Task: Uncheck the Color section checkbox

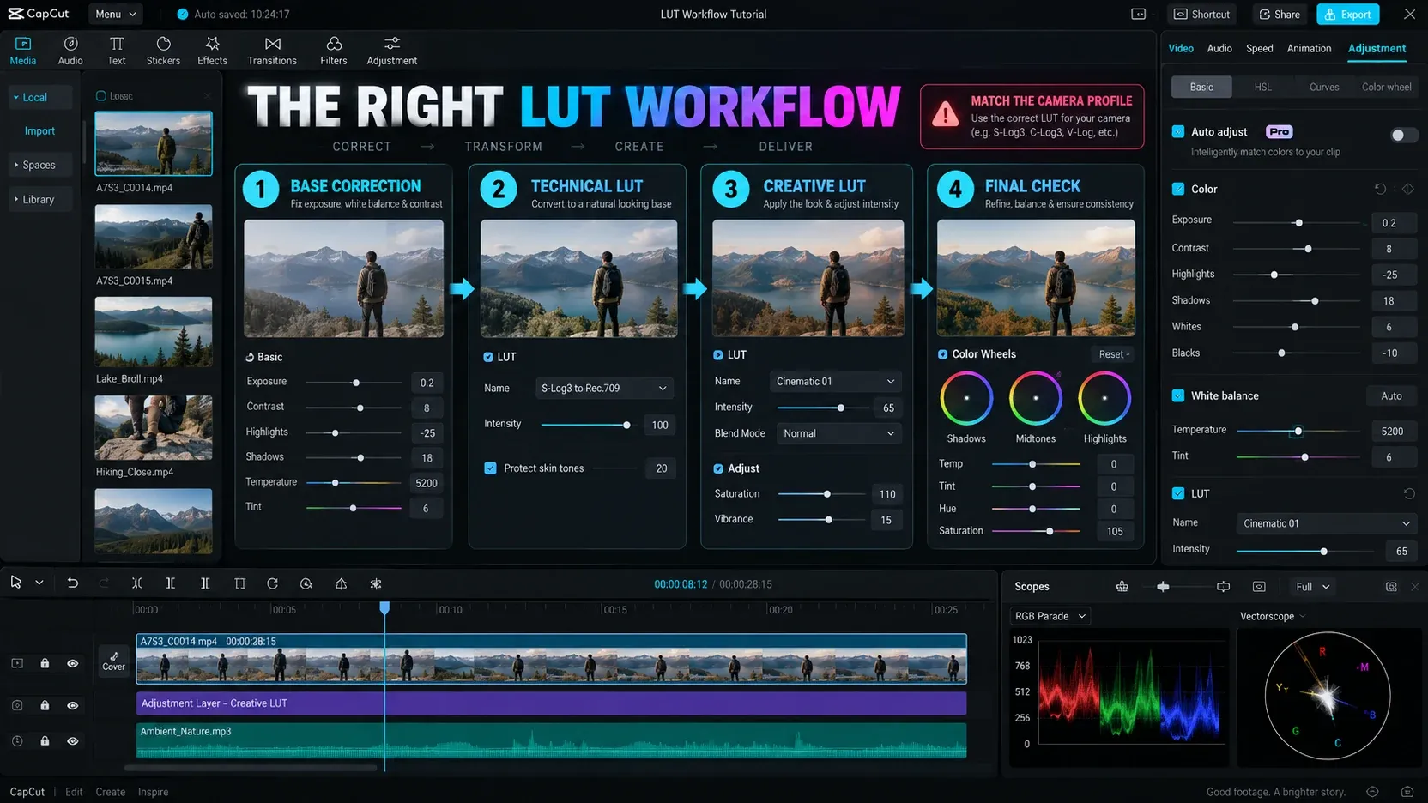Action: [1178, 189]
